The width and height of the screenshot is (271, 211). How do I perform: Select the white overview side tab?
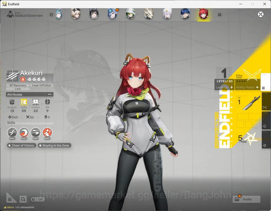point(265,82)
